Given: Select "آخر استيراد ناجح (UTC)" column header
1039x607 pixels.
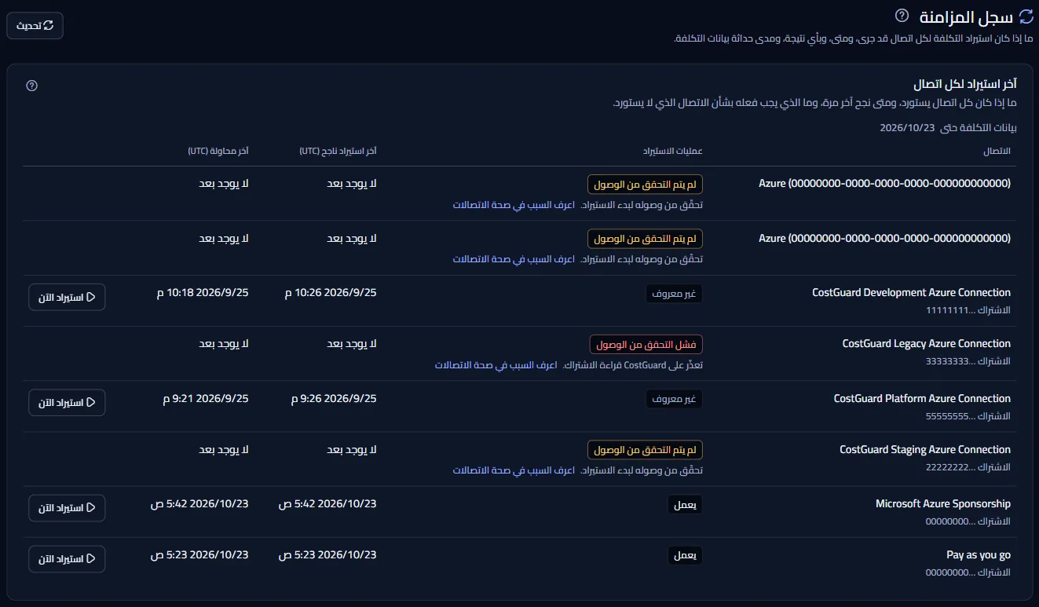Looking at the screenshot, I should (x=338, y=151).
